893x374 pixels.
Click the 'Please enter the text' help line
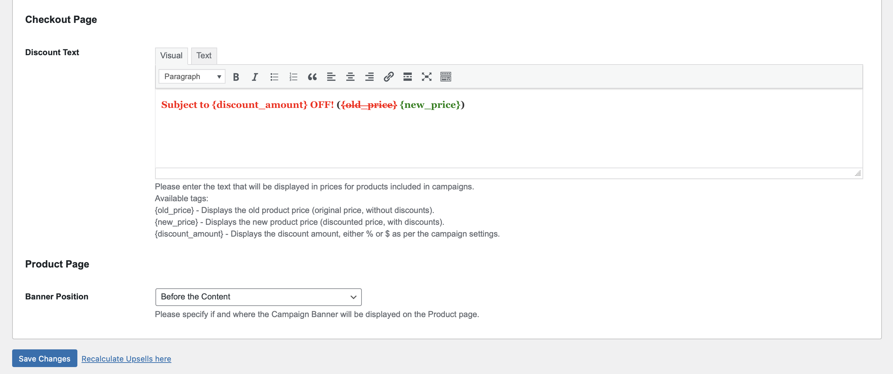[314, 187]
